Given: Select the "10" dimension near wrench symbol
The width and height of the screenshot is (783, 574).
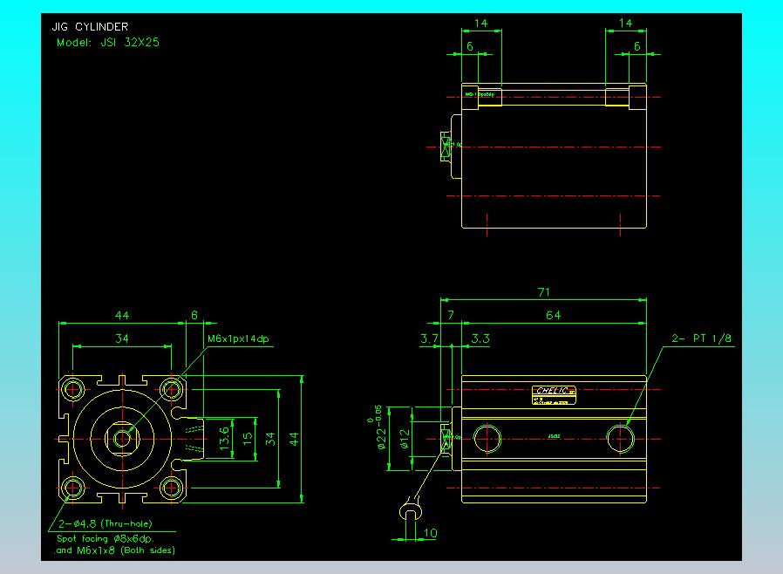Looking at the screenshot, I should click(431, 534).
